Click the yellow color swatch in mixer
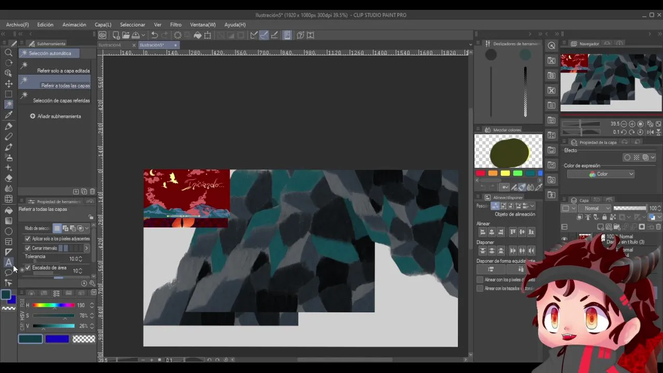The width and height of the screenshot is (663, 373). 505,174
